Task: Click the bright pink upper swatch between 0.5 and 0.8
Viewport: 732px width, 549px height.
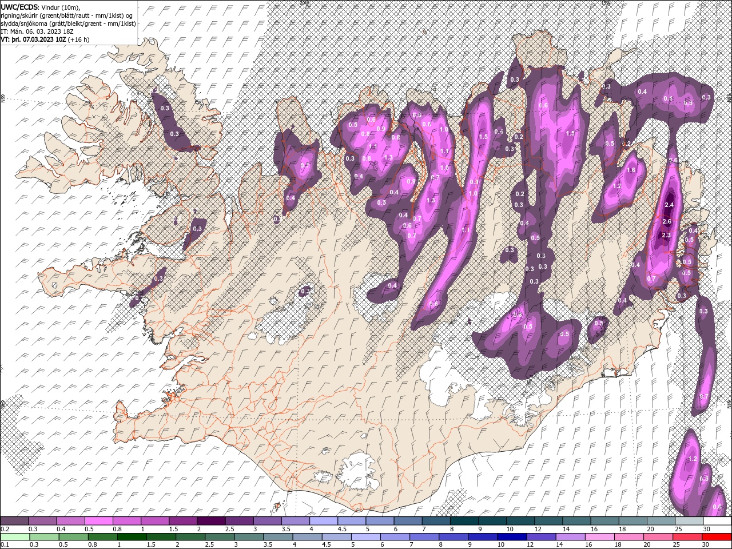Action: (x=98, y=521)
